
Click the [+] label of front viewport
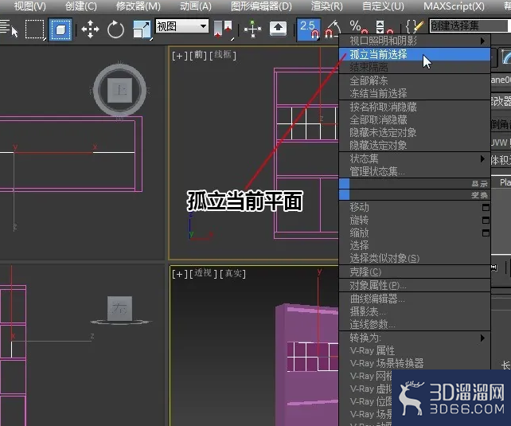pos(179,56)
